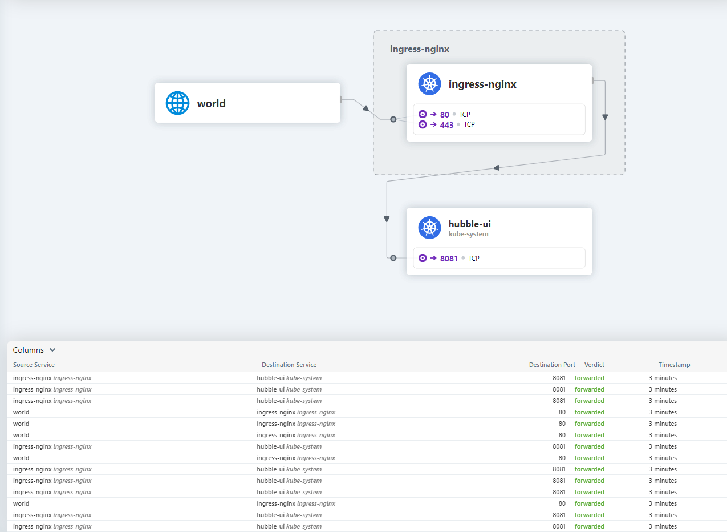Select the world service card title
Screen dimensions: 727x532
click(212, 104)
